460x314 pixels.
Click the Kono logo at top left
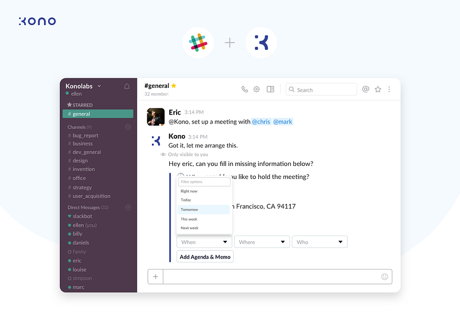coord(37,21)
